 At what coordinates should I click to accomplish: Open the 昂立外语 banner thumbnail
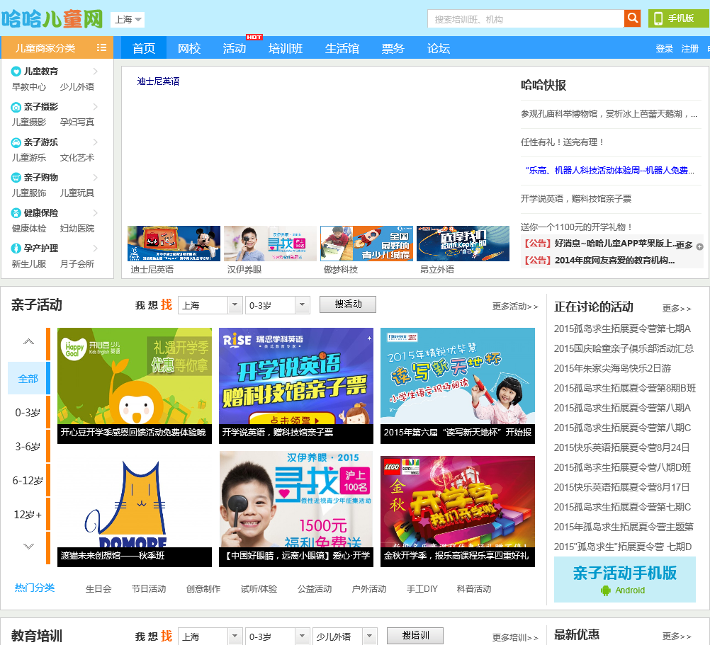[x=463, y=244]
